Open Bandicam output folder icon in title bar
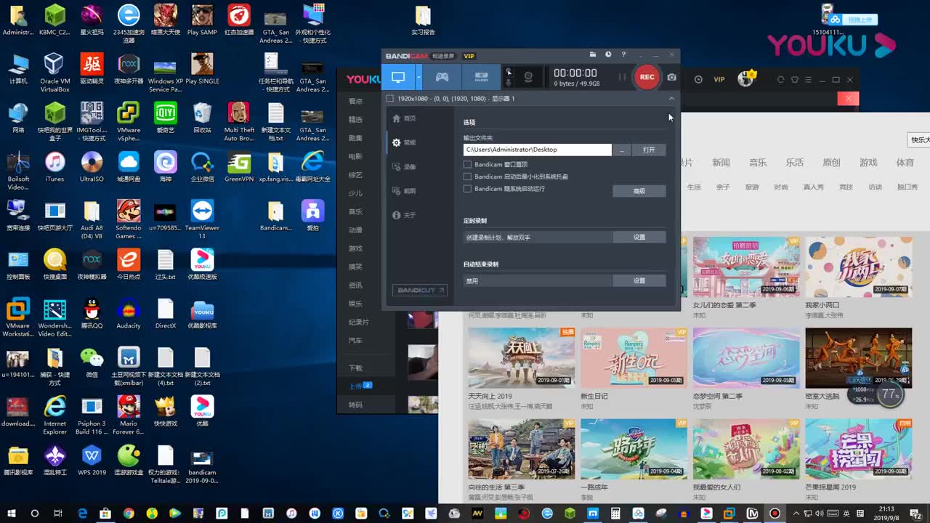This screenshot has height=523, width=930. click(593, 54)
